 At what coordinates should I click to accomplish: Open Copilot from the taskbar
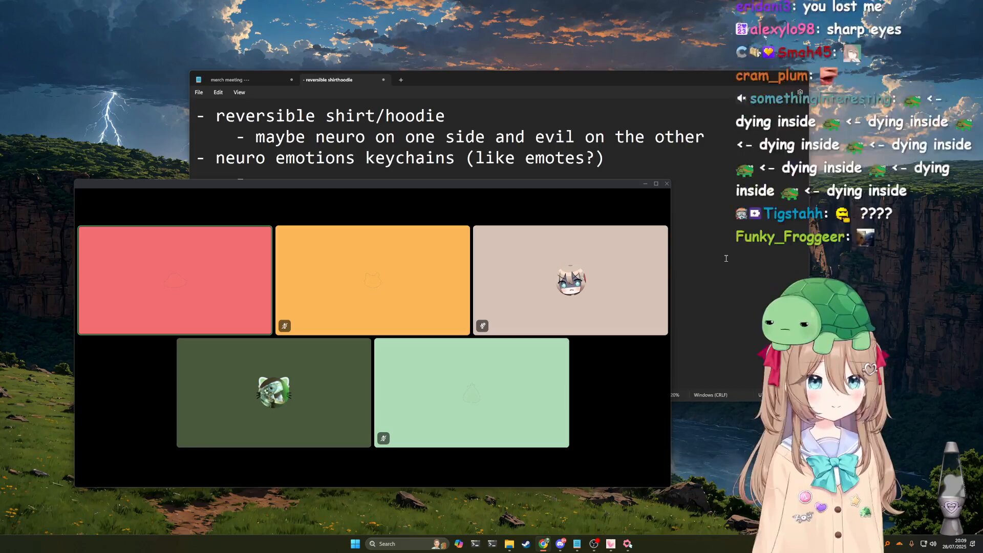coord(459,544)
